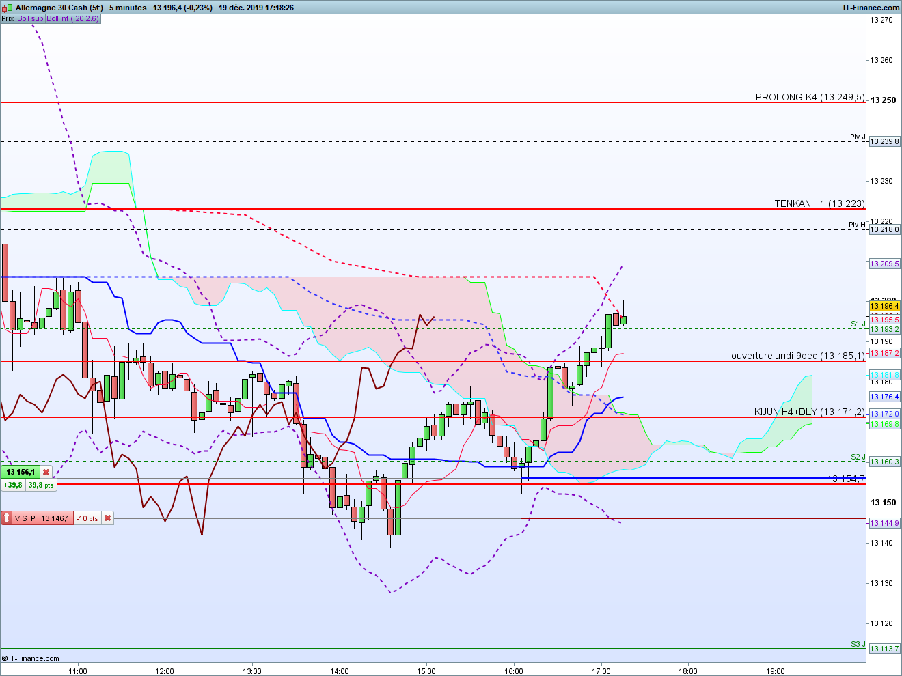Click the 13 239,8 price axis tag
This screenshot has width=902, height=676.
[x=884, y=141]
